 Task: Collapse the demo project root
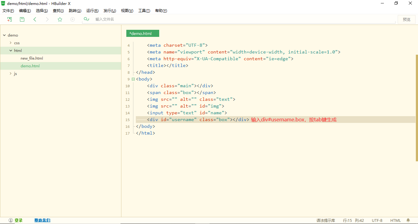[4, 35]
